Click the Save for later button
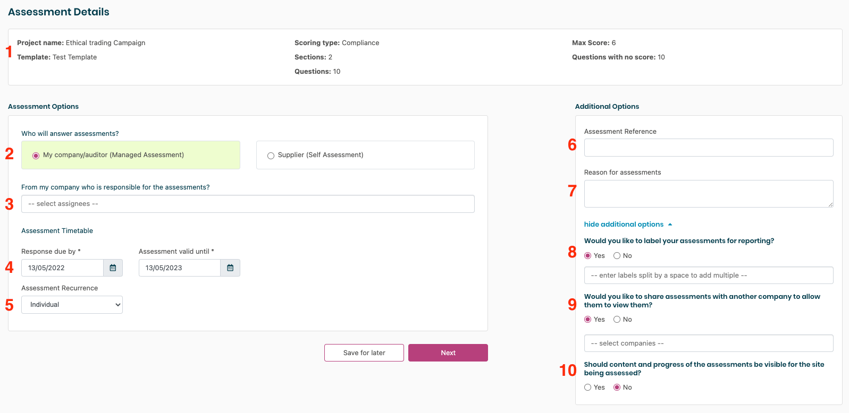The image size is (849, 413). point(364,353)
